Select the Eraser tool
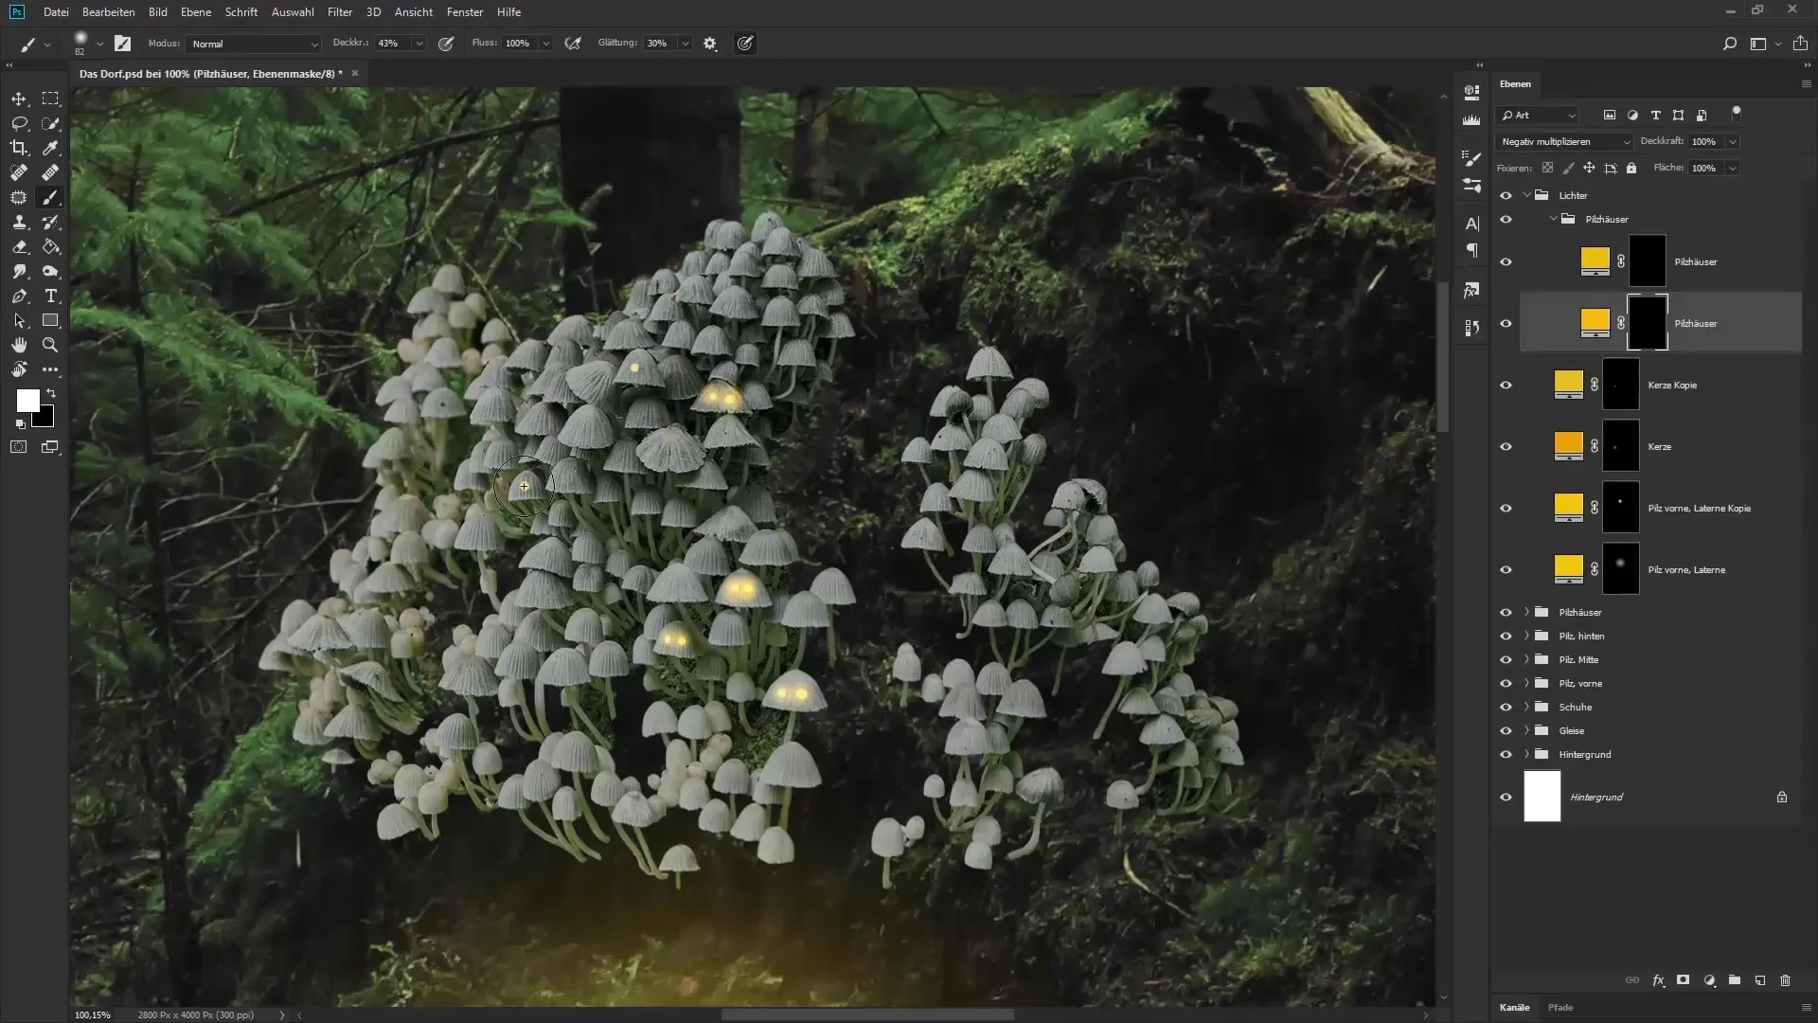 pos(19,246)
